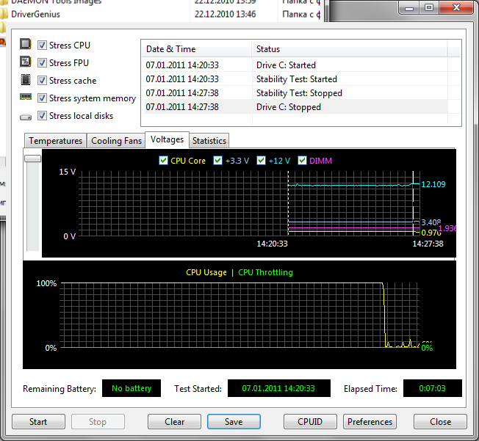Disable the Stress system memory checkbox

tap(42, 98)
